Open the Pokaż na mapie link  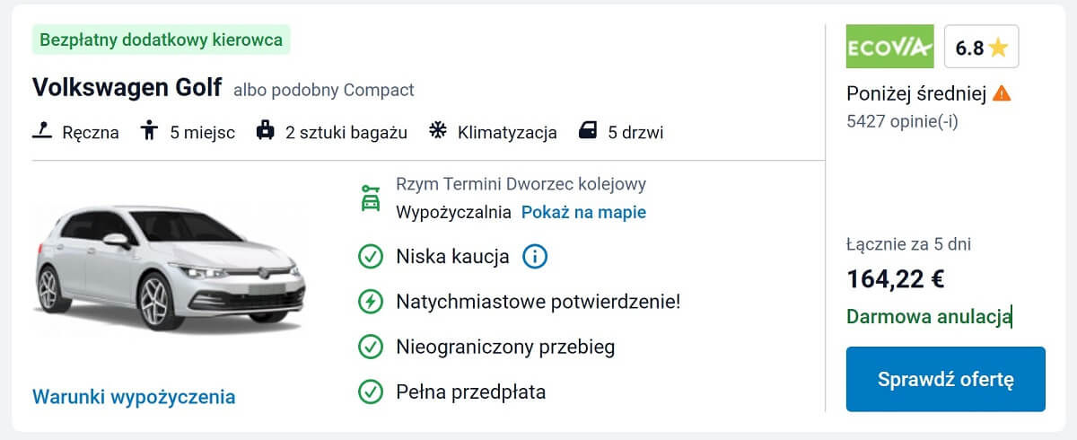click(583, 212)
